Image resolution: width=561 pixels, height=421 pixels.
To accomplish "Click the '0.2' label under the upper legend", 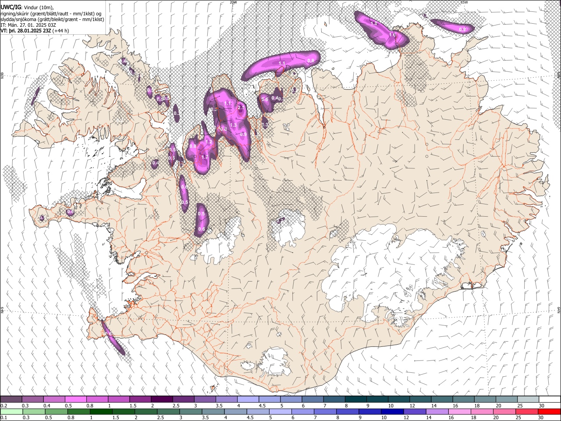I will click(x=4, y=406).
